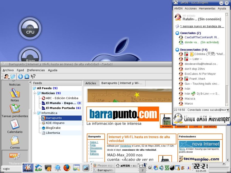Click the green SS monitor tray icon
Screen dimensions: 231x173
click(167, 168)
